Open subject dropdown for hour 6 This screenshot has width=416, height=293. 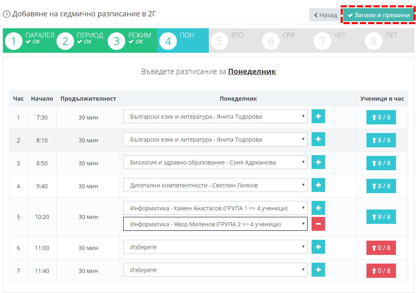point(215,247)
